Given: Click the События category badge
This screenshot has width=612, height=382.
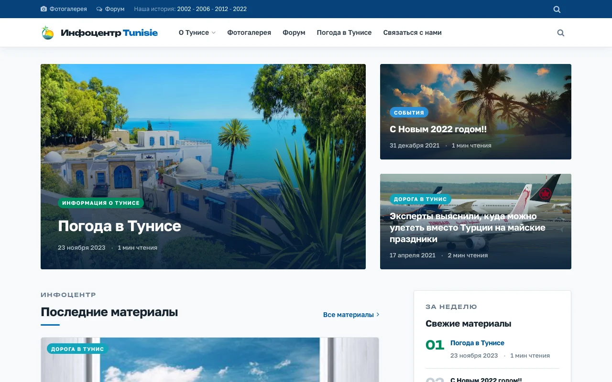Looking at the screenshot, I should pos(409,113).
